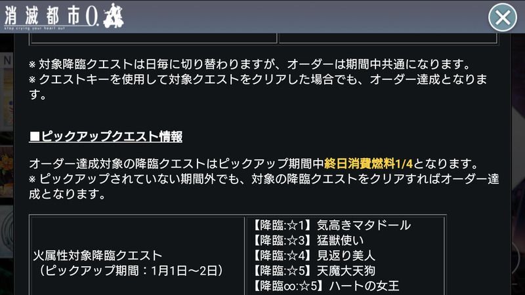The height and width of the screenshot is (295, 525).
Task: Tap the ピックアップクエスト情報 heading
Action: [x=106, y=136]
